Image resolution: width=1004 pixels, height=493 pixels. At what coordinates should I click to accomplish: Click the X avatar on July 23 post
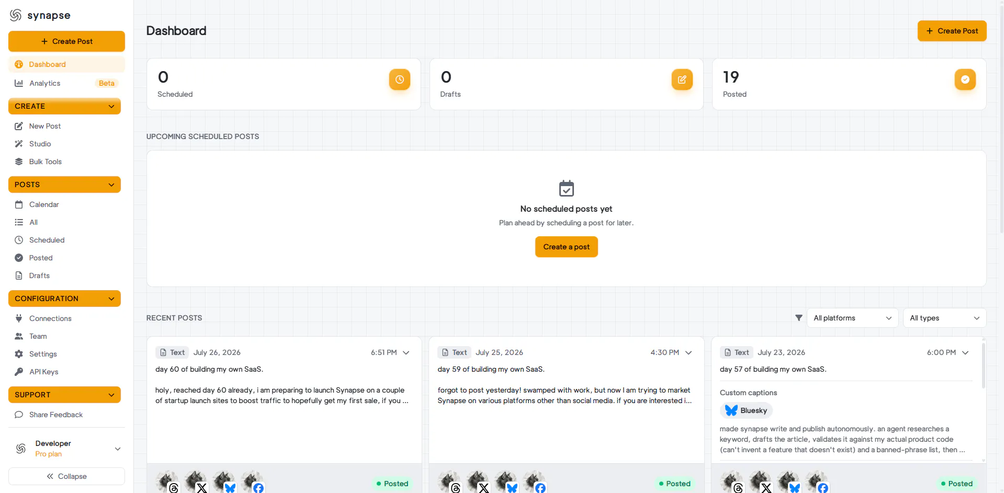tap(760, 481)
